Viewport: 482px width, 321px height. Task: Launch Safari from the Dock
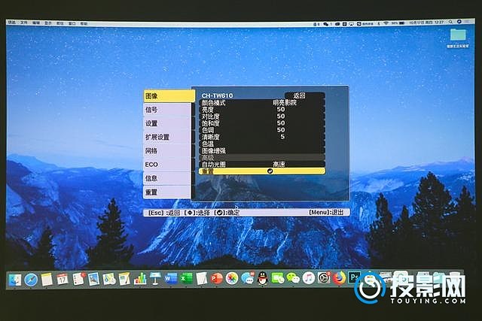click(31, 280)
